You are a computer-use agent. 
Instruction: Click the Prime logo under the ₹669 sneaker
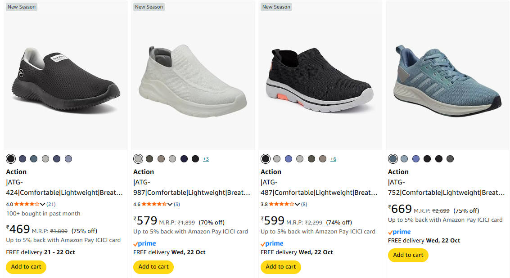point(400,232)
